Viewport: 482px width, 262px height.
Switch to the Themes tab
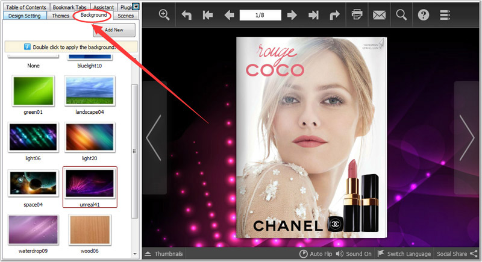click(x=61, y=16)
